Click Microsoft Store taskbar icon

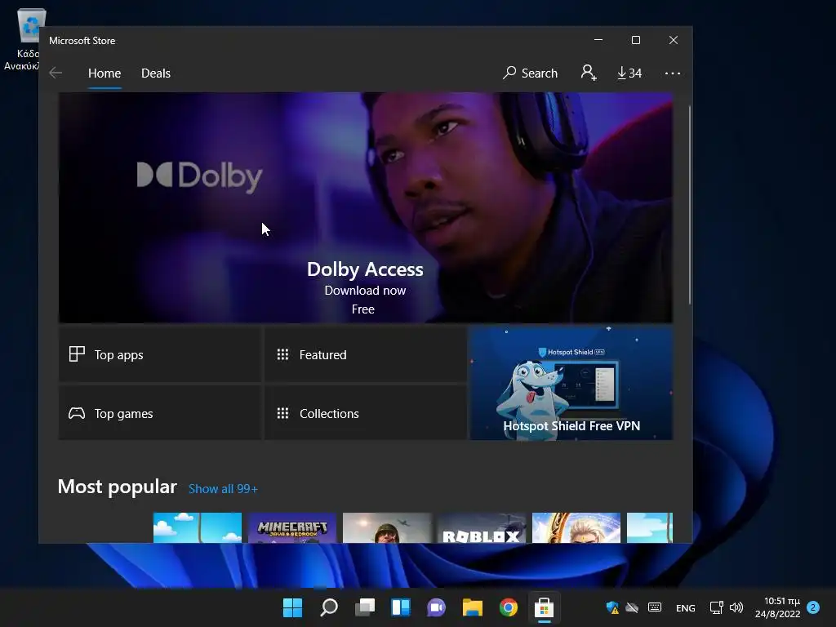pos(544,607)
